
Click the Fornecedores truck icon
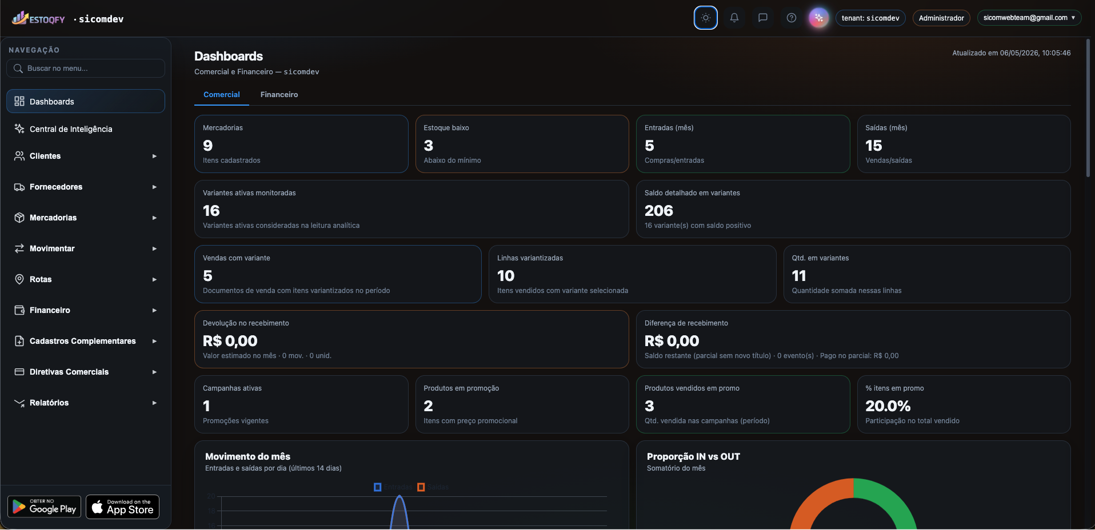coord(19,187)
